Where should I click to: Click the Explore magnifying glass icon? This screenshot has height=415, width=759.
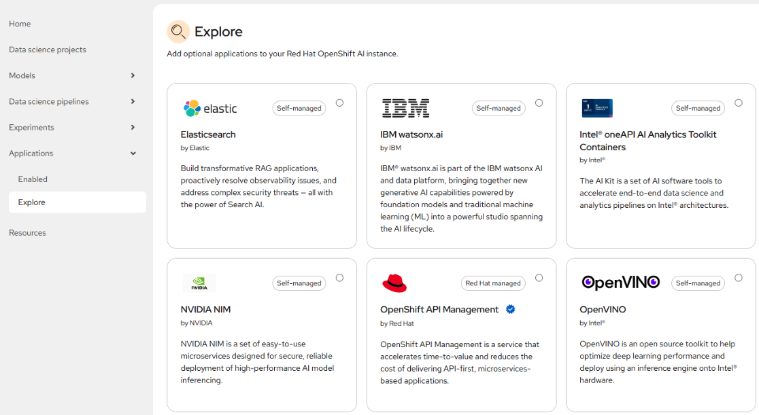point(178,31)
